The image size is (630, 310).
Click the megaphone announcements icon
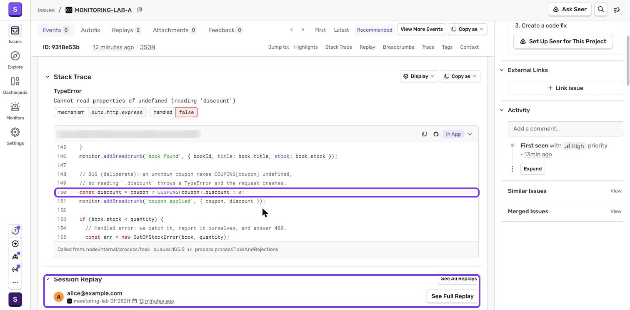[x=617, y=10]
